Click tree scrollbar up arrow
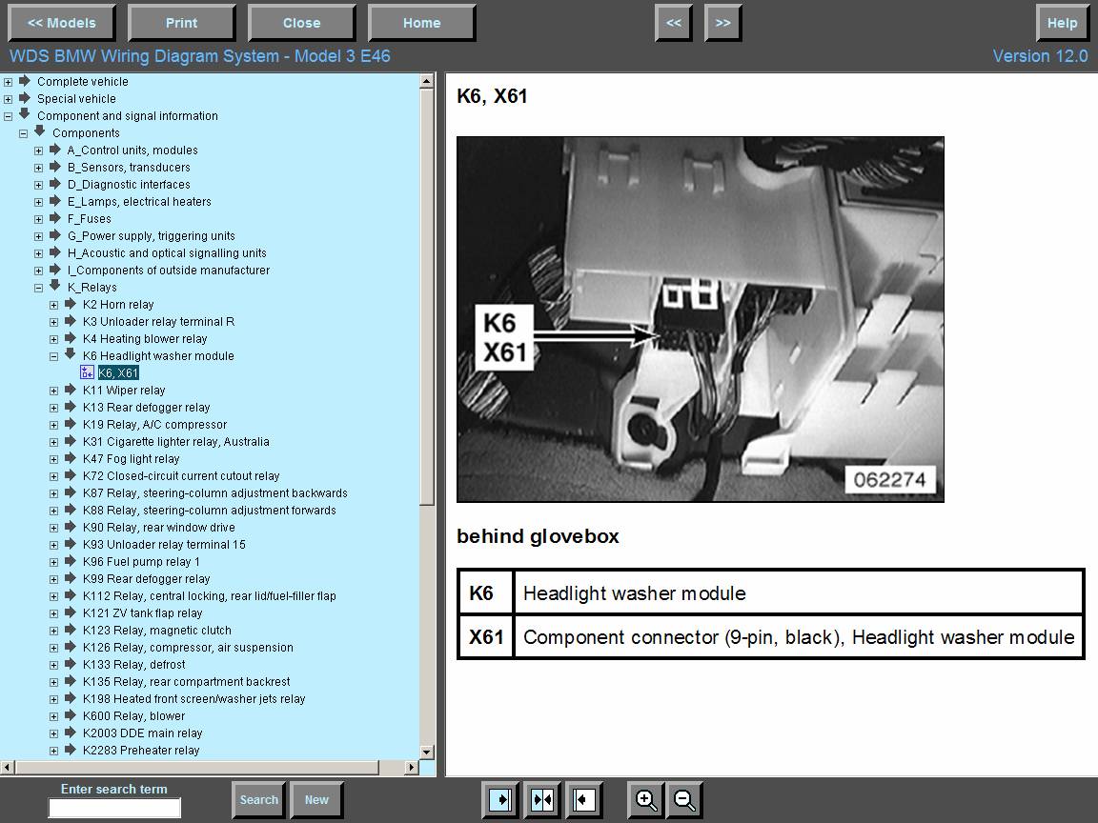The image size is (1098, 823). [x=426, y=81]
